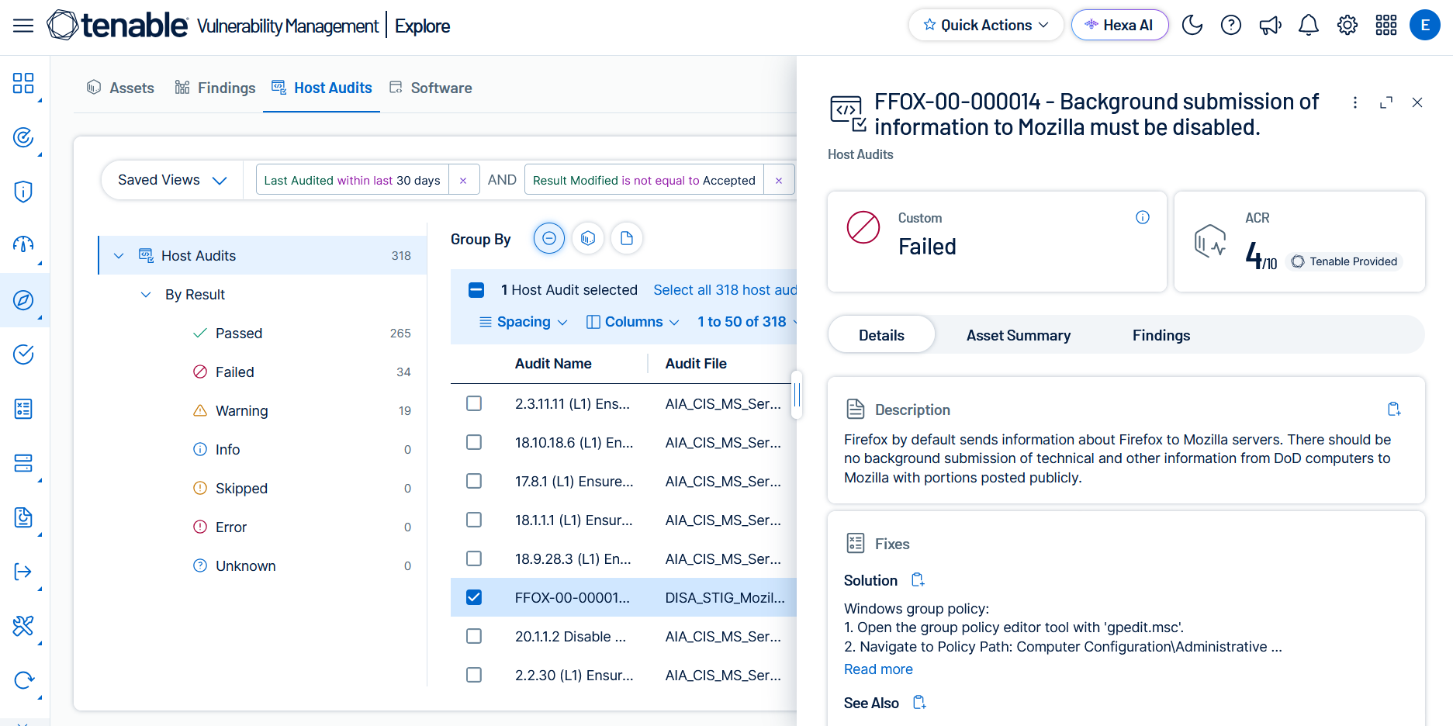This screenshot has width=1453, height=726.
Task: Check the 2.3.11.11 (L1) audit row
Action: pyautogui.click(x=474, y=403)
